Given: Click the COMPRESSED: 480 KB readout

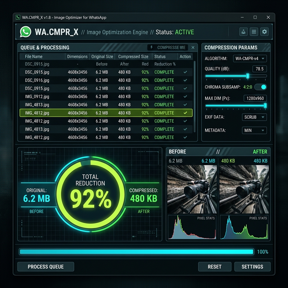Looking at the screenshot, I should [x=144, y=195].
